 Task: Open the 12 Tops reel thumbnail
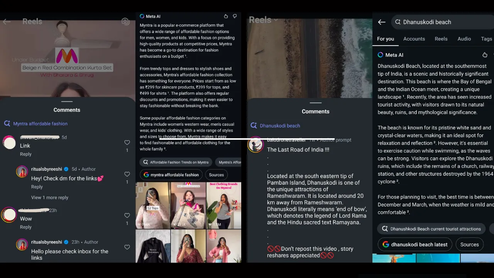coord(153,205)
